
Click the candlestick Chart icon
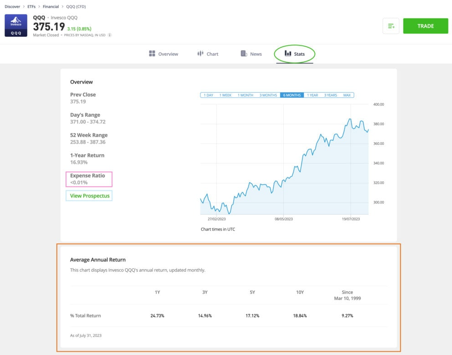(x=200, y=54)
